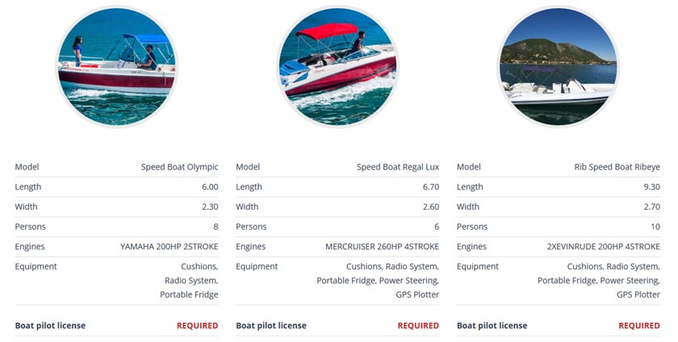Click the 'Boat pilot license' label in third column
Screen dimensions: 678x342
click(492, 326)
